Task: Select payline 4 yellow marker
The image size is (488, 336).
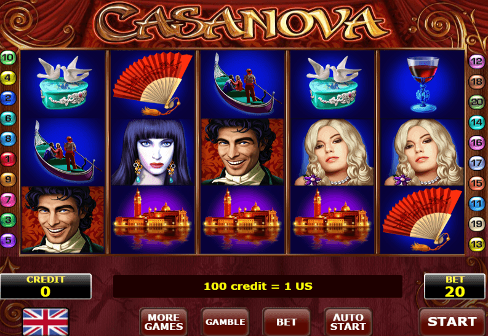Action: tap(8, 77)
